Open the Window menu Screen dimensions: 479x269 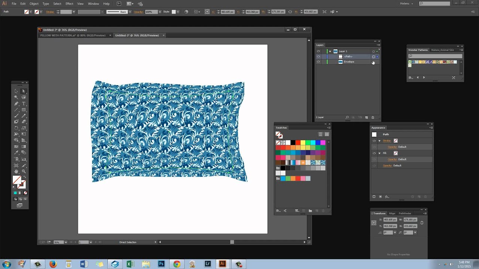coord(94,4)
